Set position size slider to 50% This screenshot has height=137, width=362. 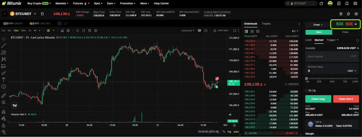(x=332, y=79)
